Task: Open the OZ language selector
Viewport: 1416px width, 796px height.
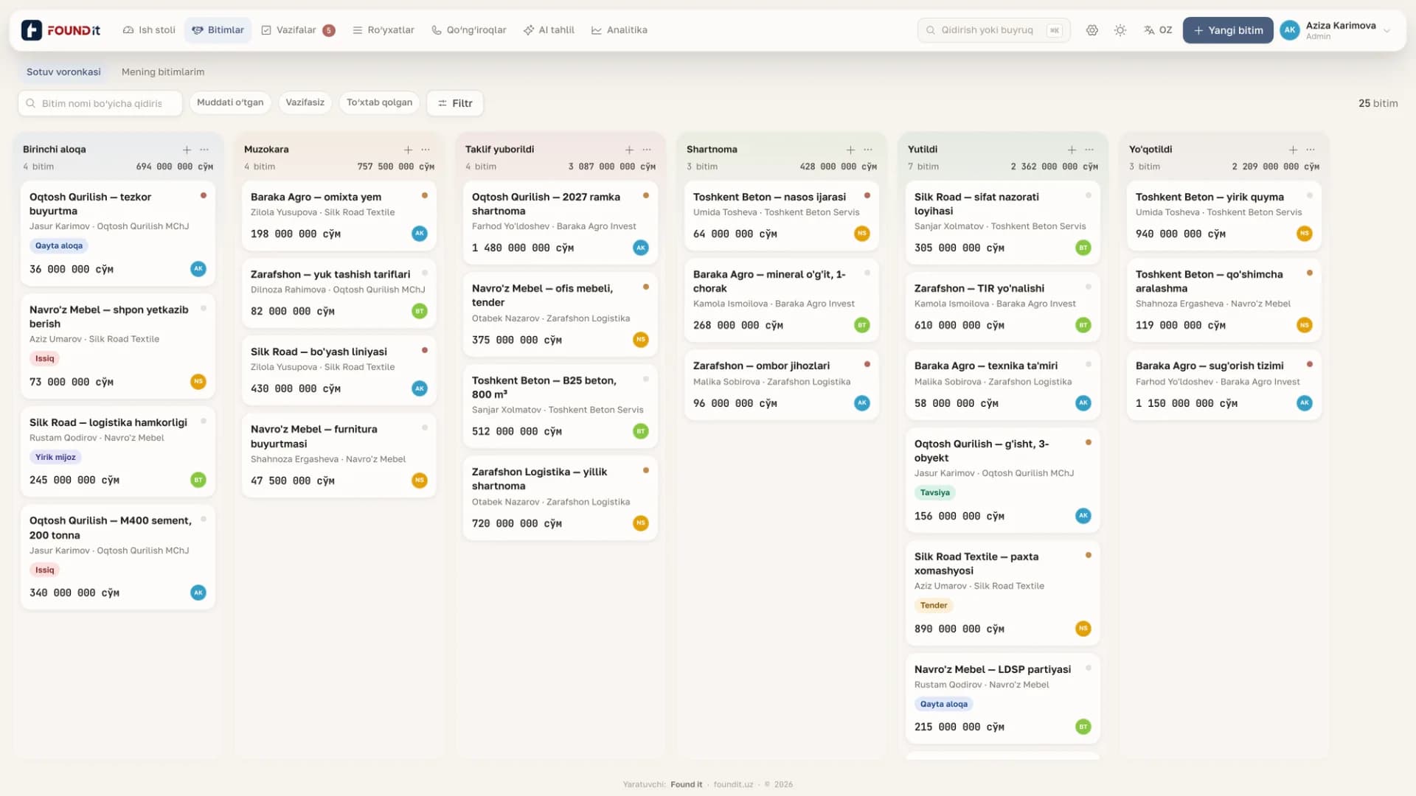Action: pyautogui.click(x=1158, y=30)
